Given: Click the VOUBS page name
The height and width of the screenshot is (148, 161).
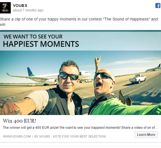Looking at the screenshot, I should pos(20,6).
